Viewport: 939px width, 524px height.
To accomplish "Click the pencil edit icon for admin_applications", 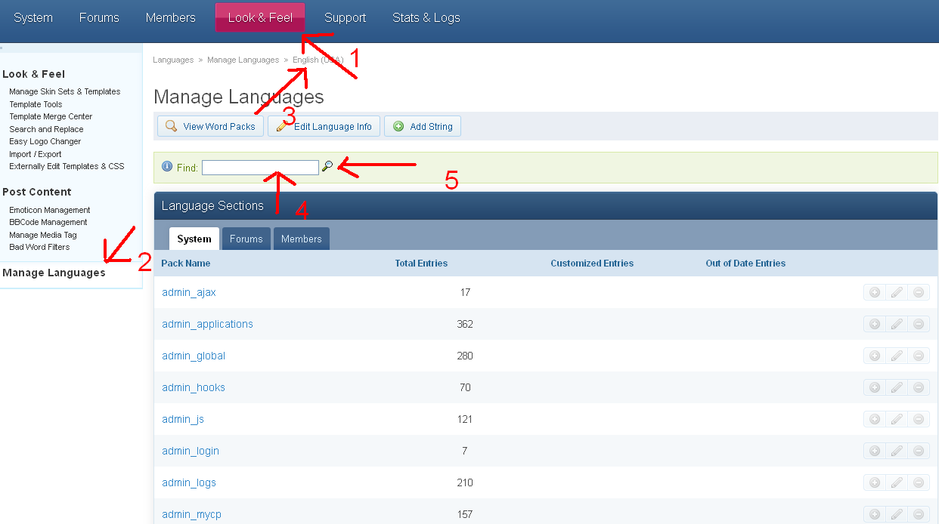I will pyautogui.click(x=897, y=324).
